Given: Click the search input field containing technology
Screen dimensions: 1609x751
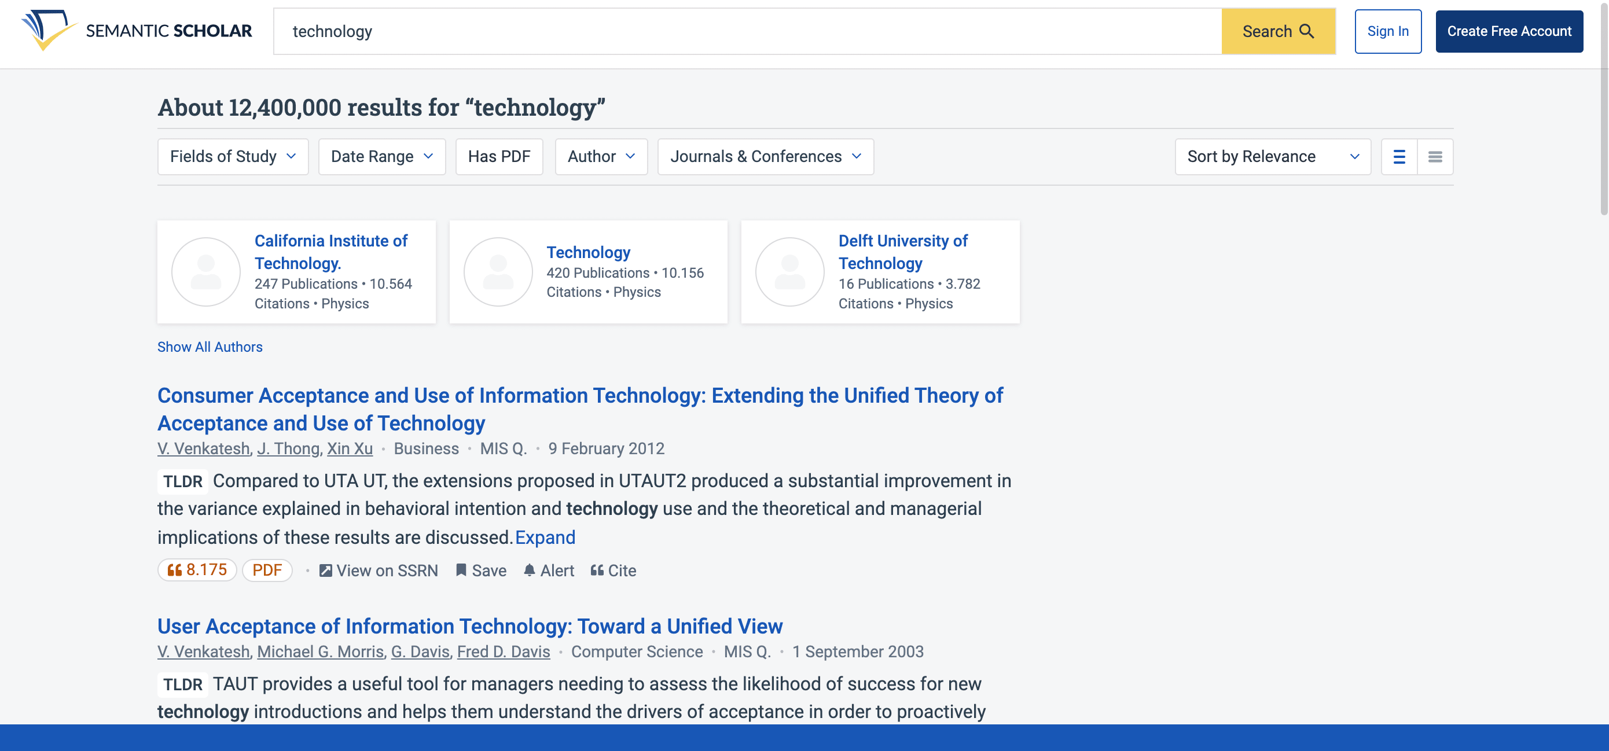Looking at the screenshot, I should (747, 31).
